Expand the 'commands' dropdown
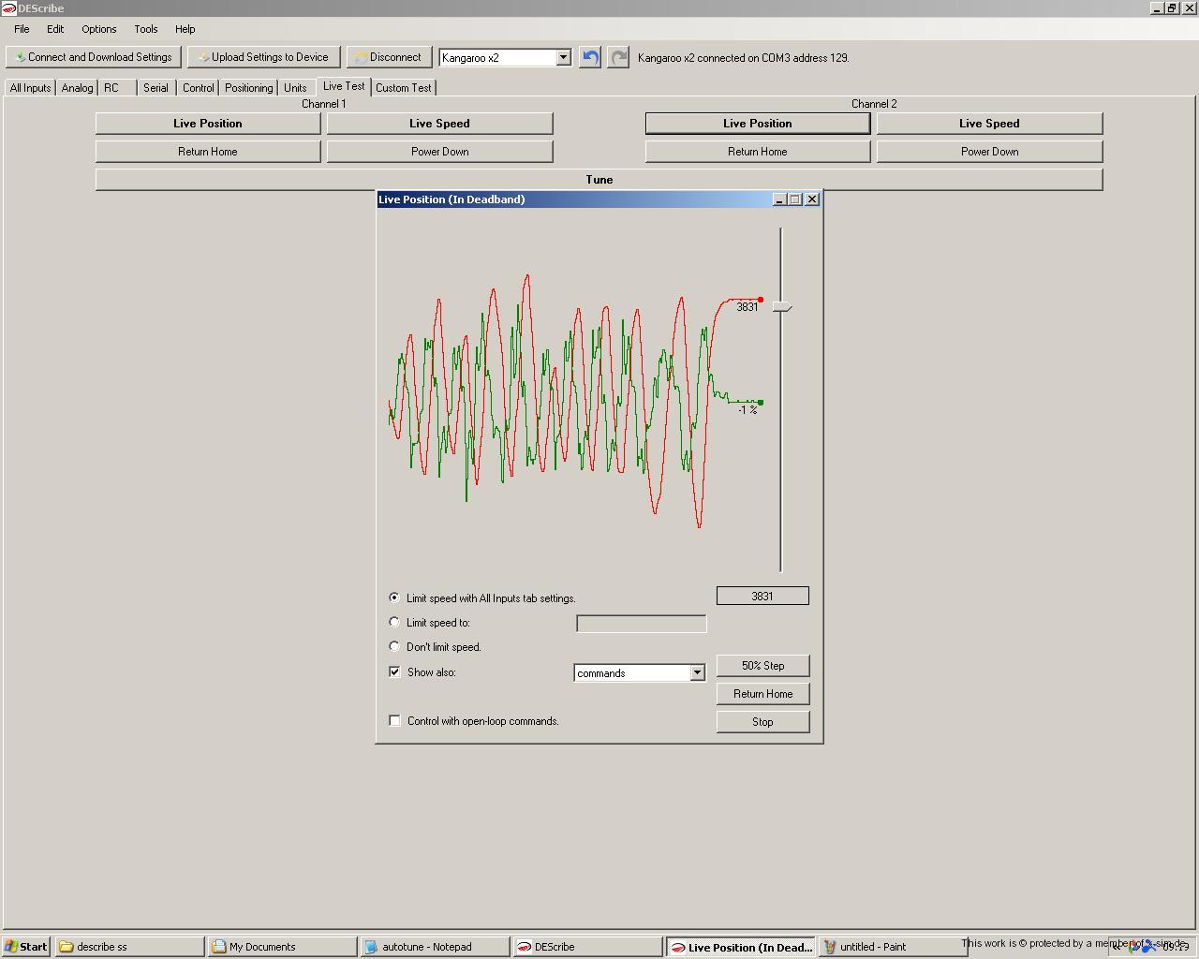This screenshot has width=1199, height=959. click(x=697, y=672)
